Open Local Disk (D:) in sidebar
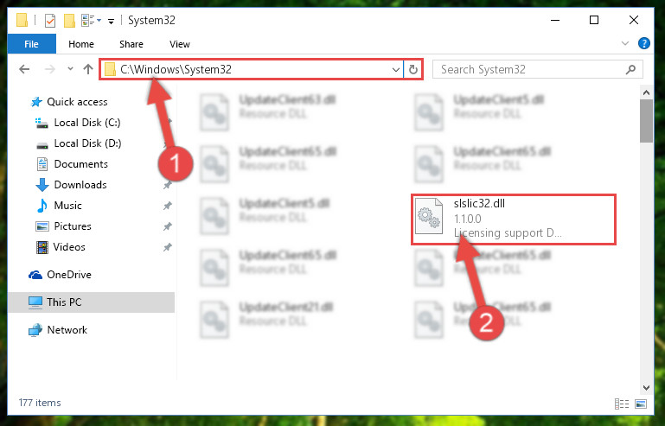 click(x=87, y=143)
